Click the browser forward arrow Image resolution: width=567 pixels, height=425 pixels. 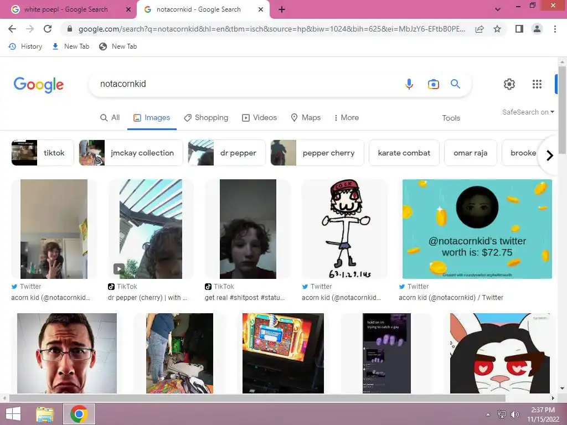[30, 29]
